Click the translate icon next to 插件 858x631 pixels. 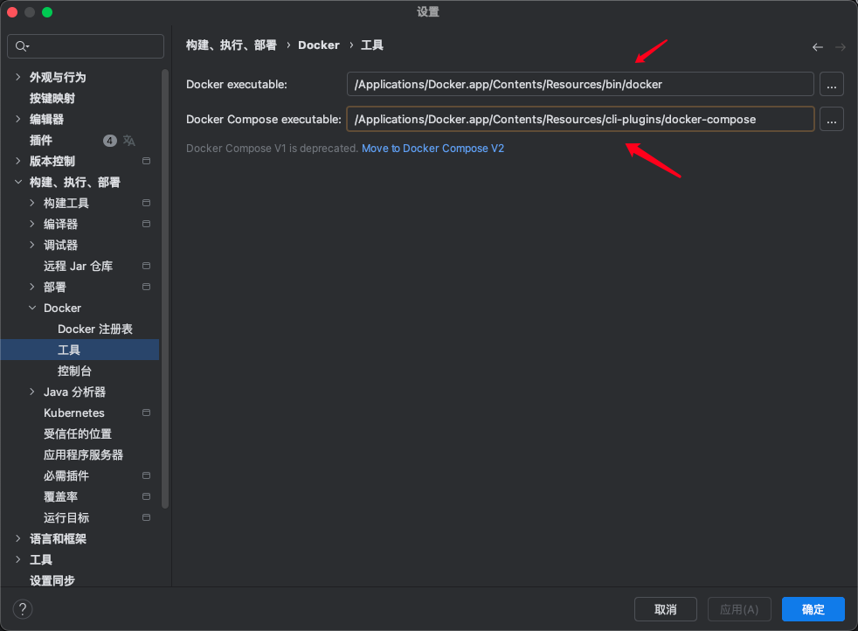[129, 141]
